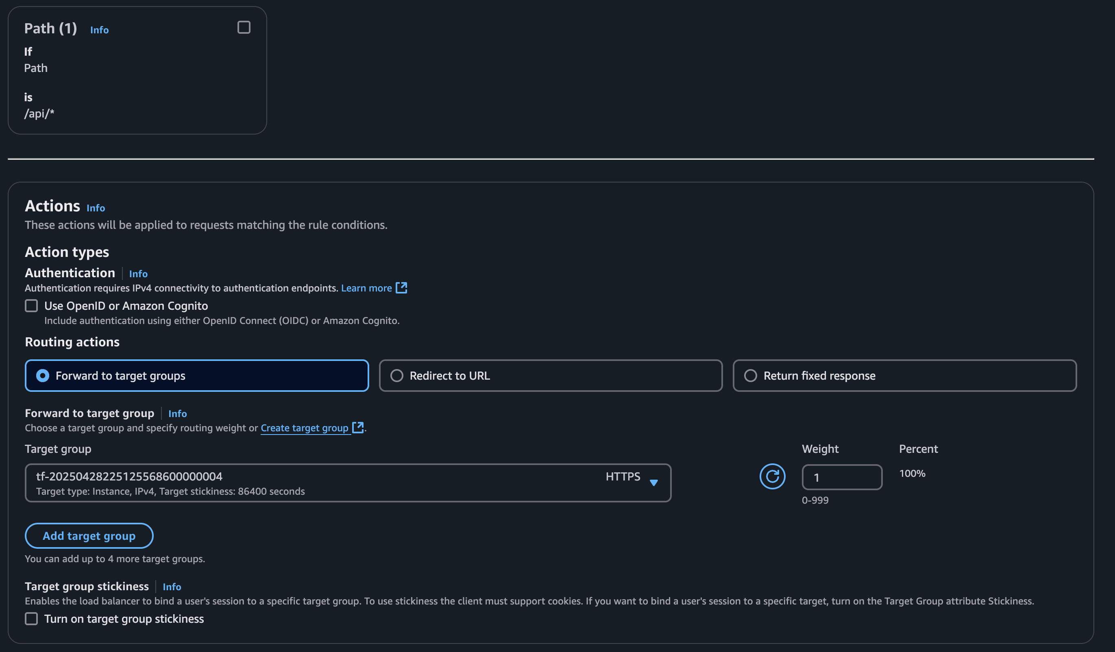The image size is (1115, 652).
Task: Click external link icon next to Learn more
Action: pos(401,288)
